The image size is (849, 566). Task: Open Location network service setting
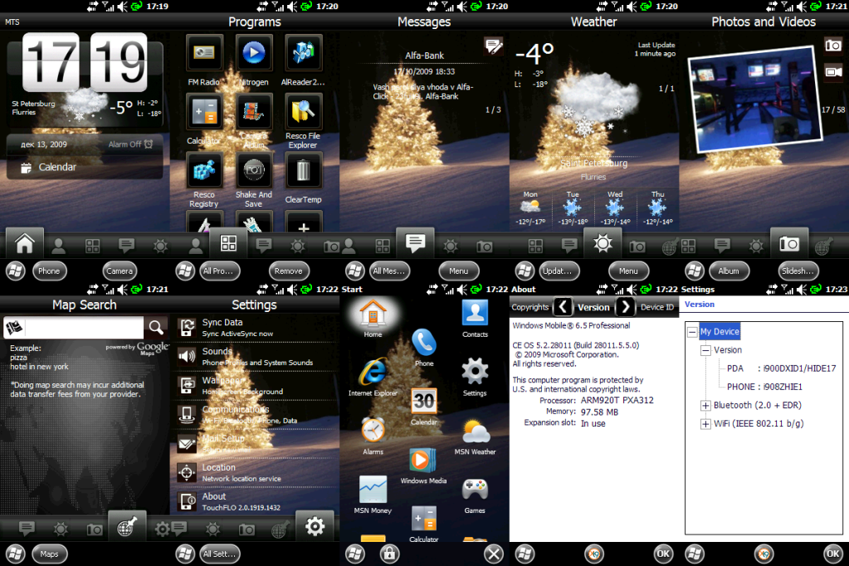pos(255,472)
